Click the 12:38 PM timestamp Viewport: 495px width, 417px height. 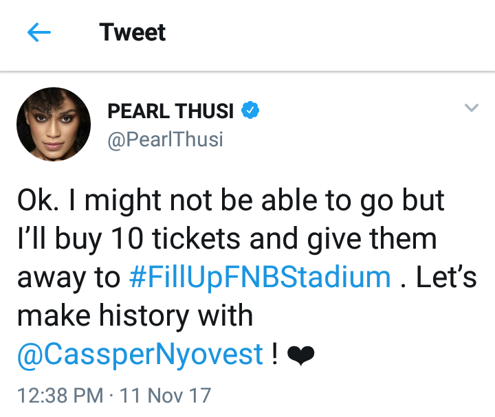pos(60,396)
